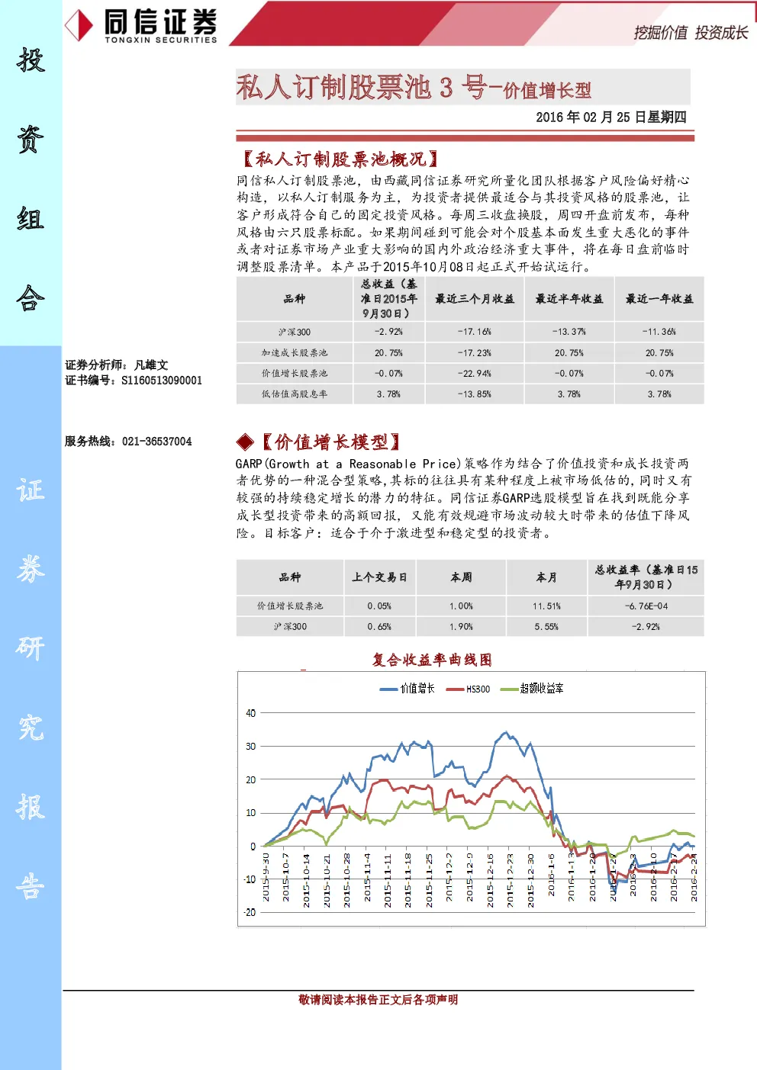
Task: Click the value 1.90% for 沪深300
Action: (461, 626)
